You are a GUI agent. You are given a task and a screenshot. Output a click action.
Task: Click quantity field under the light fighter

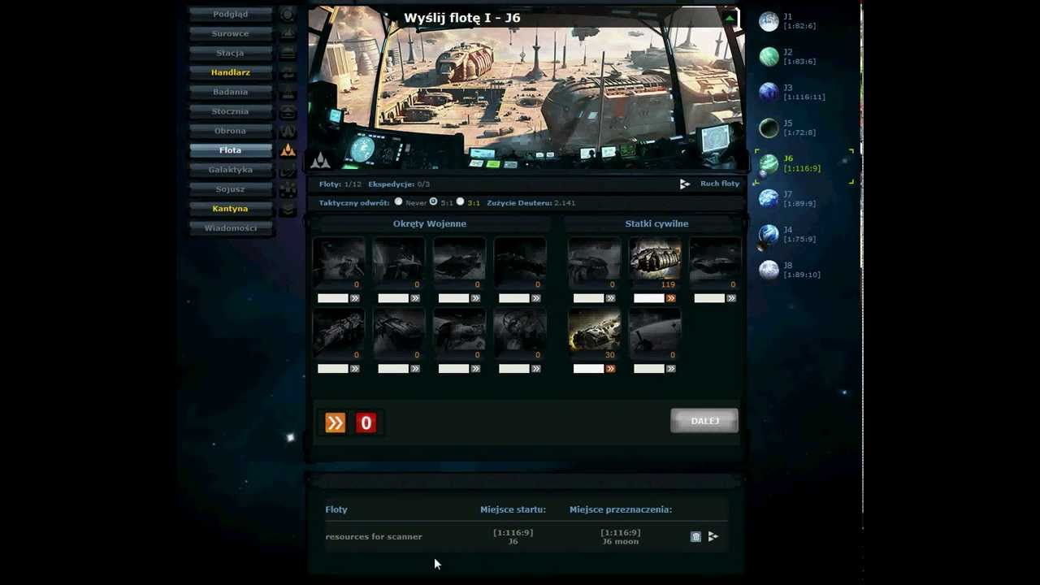(x=333, y=298)
